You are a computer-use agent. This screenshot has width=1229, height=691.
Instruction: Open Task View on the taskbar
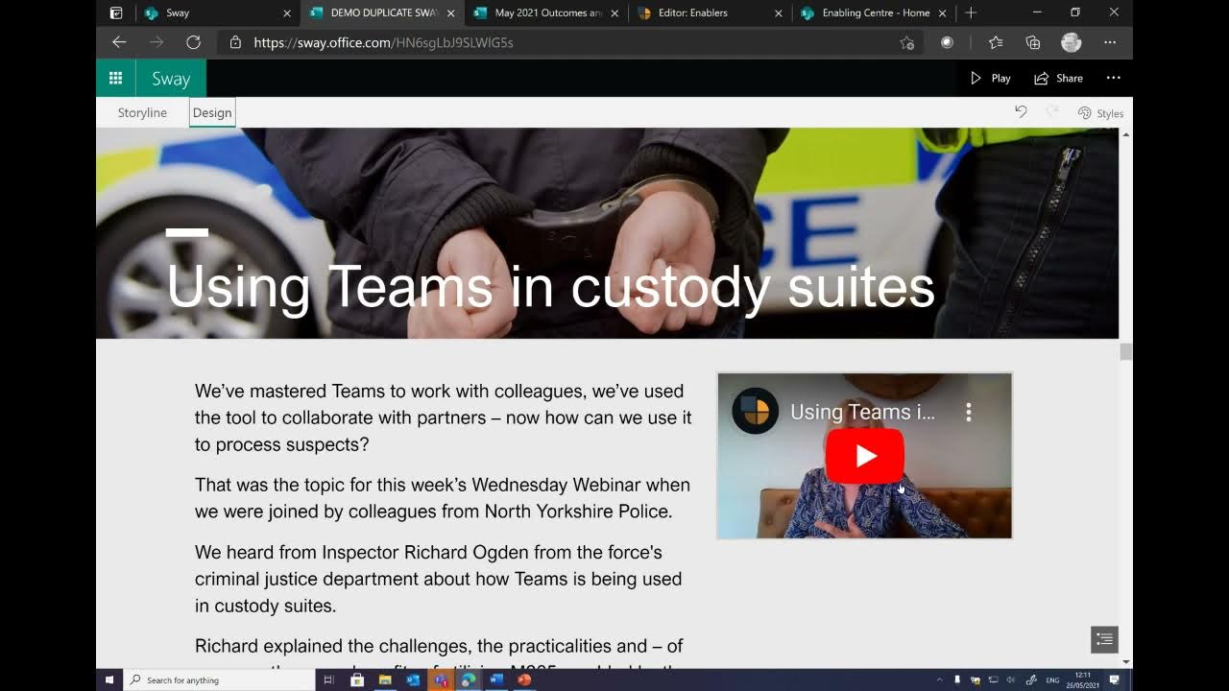coord(329,679)
